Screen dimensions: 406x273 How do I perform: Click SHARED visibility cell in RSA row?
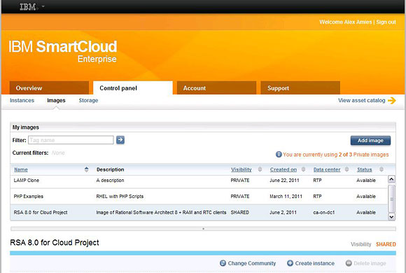[240, 212]
